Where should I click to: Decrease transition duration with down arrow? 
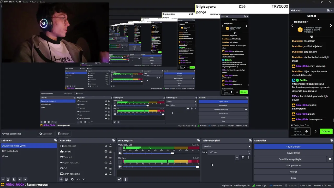pos(249,154)
